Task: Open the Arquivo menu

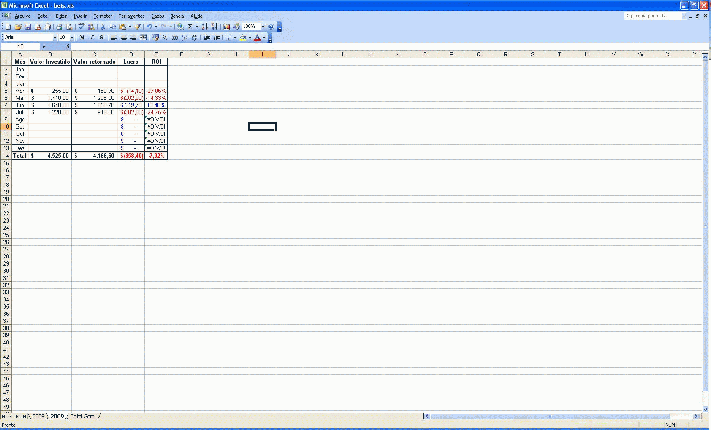Action: [23, 16]
